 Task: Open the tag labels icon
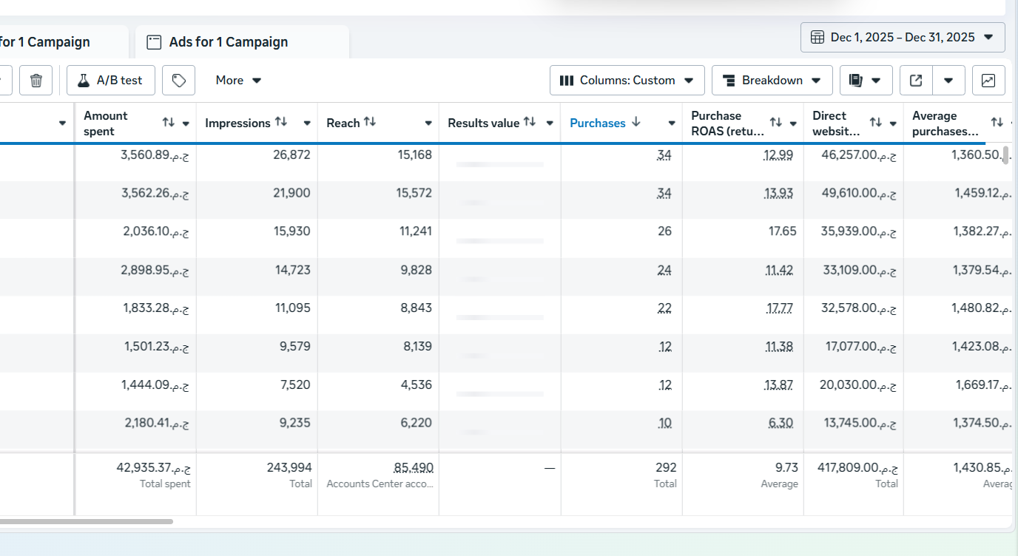pyautogui.click(x=178, y=81)
